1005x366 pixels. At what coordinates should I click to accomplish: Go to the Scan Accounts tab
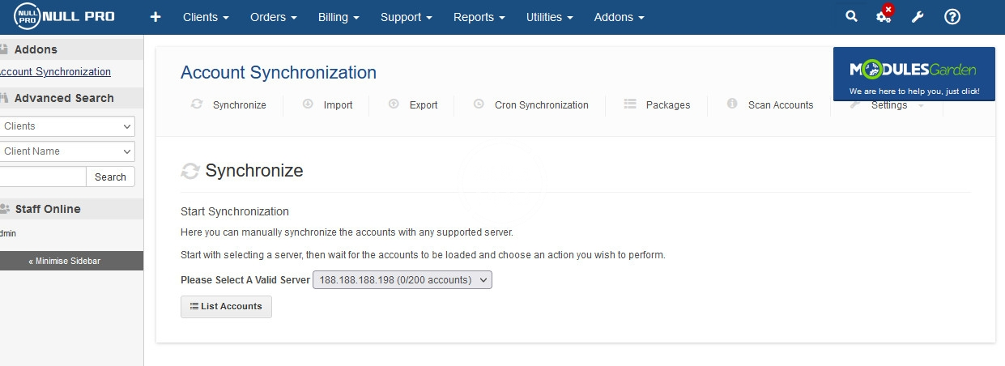click(x=770, y=104)
